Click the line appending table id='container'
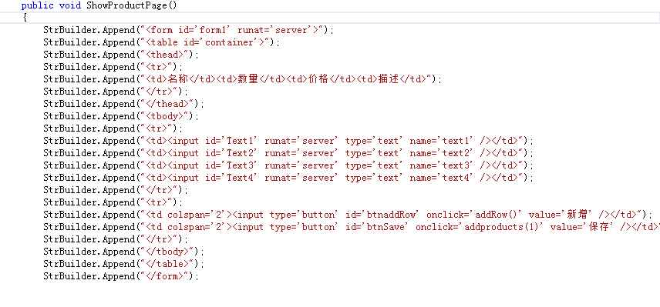 click(161, 42)
